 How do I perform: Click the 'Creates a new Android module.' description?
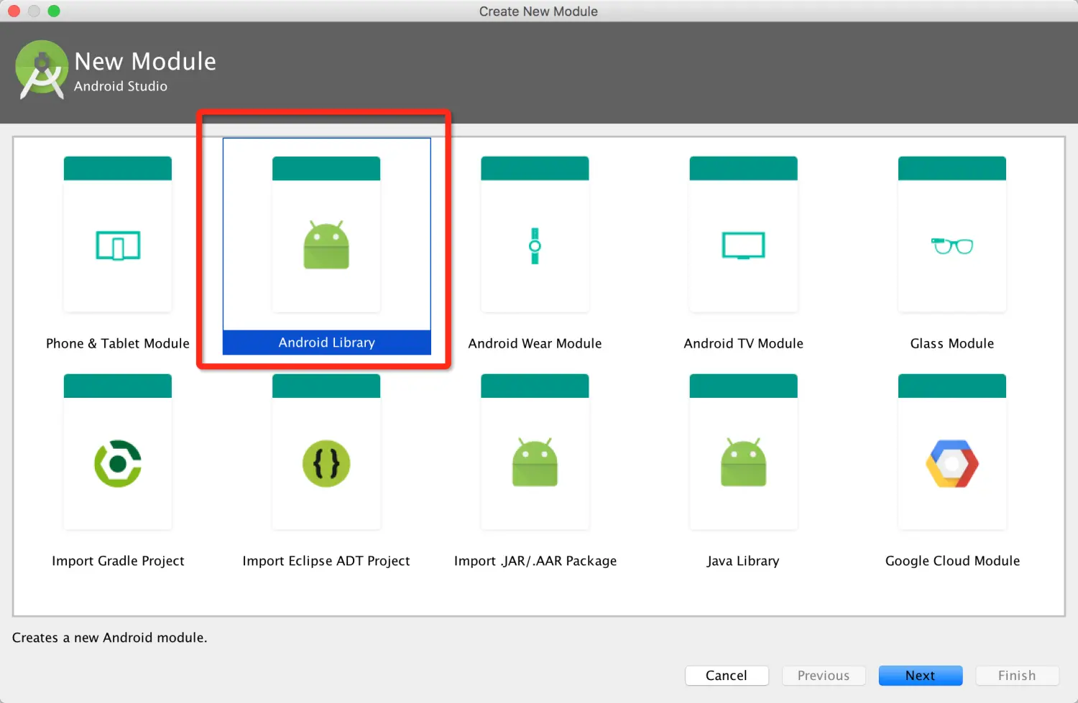coord(109,638)
